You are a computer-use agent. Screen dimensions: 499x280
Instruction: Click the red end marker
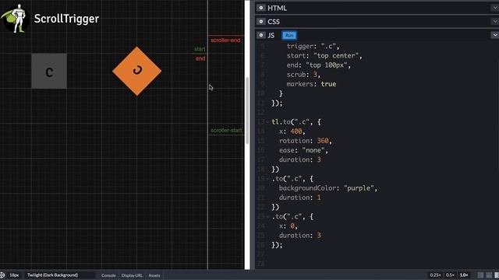click(x=200, y=58)
